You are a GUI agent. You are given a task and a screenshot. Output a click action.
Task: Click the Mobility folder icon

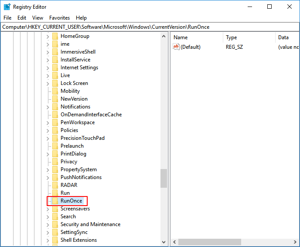coord(55,91)
